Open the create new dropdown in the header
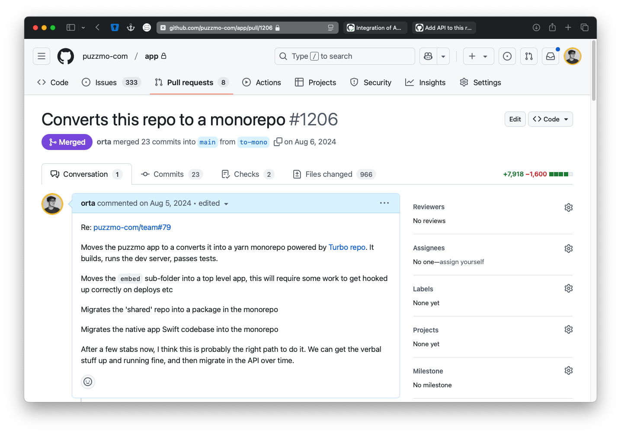621x434 pixels. 478,56
